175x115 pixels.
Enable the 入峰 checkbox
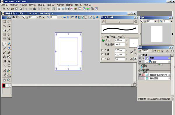click(x=102, y=50)
